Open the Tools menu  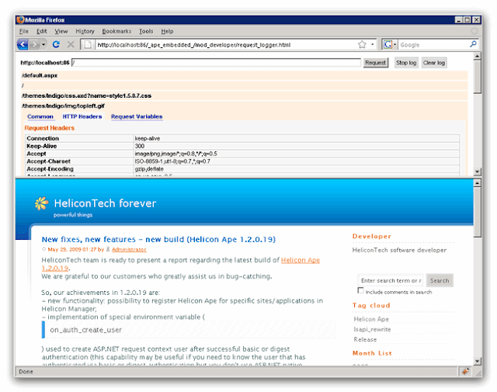146,31
